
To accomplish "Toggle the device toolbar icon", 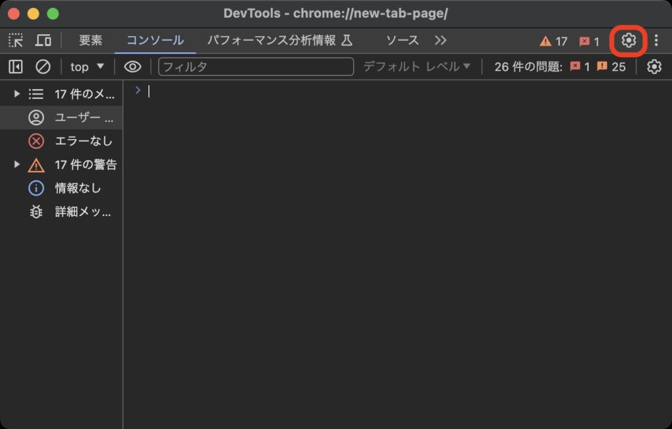I will pos(43,41).
